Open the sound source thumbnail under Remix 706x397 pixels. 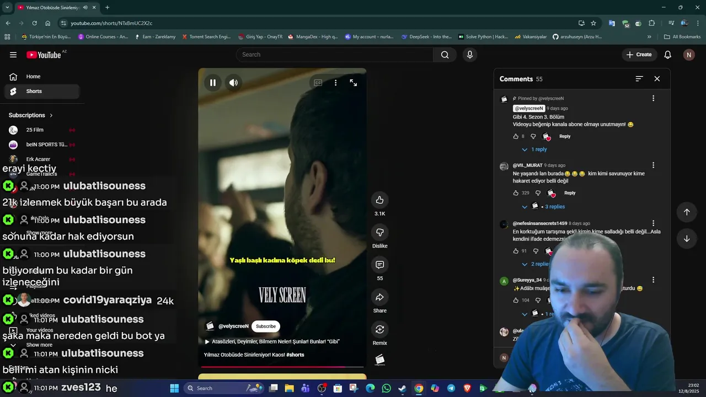(x=379, y=360)
